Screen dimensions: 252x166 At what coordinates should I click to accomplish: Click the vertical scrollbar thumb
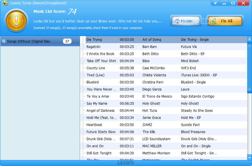point(249,67)
